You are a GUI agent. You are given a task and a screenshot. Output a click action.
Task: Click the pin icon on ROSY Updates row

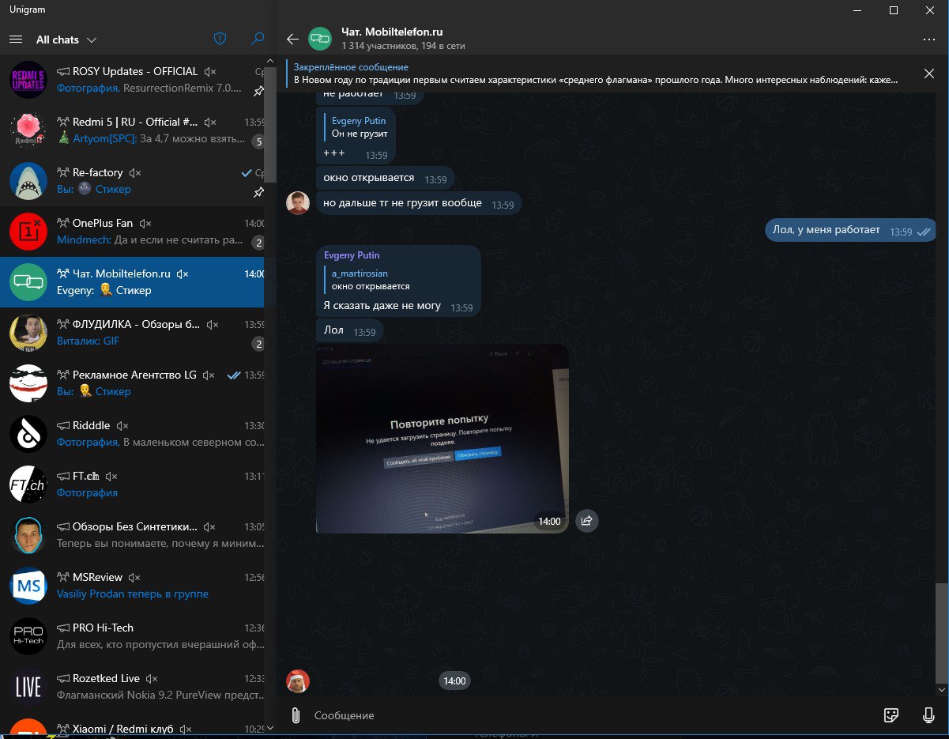tap(258, 91)
